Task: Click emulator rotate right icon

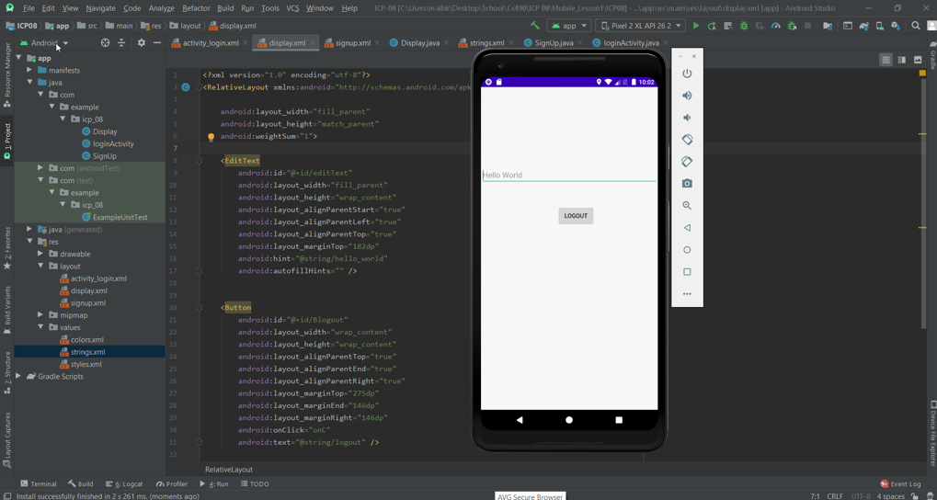Action: coord(687,161)
